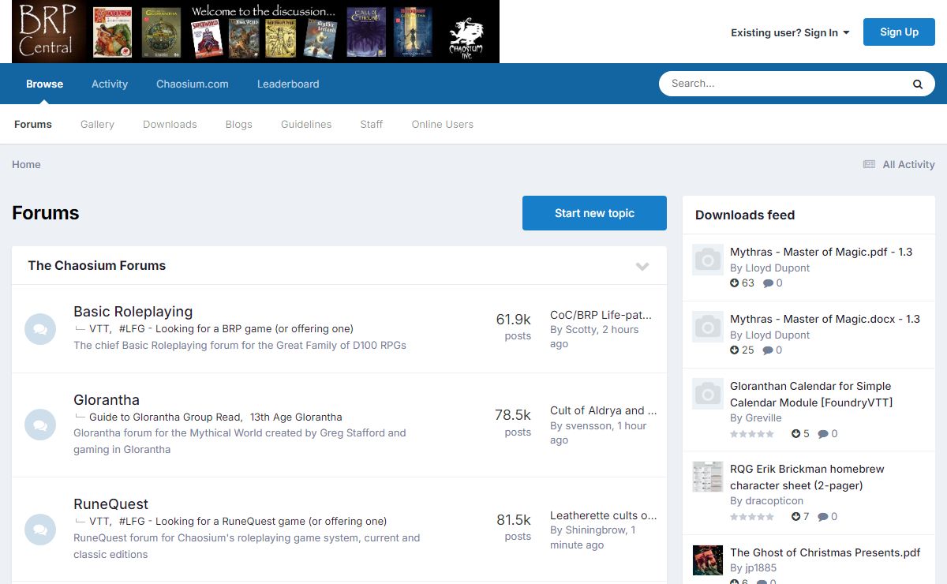Click Scotty author link
Viewport: 947px width, 584px height.
point(582,329)
